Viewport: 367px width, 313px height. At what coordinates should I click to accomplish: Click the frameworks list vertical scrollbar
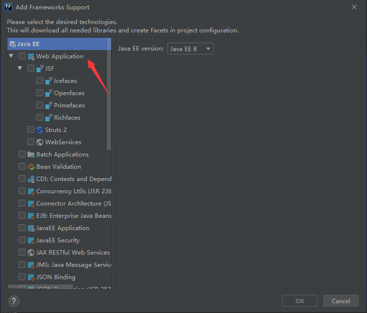click(x=109, y=98)
